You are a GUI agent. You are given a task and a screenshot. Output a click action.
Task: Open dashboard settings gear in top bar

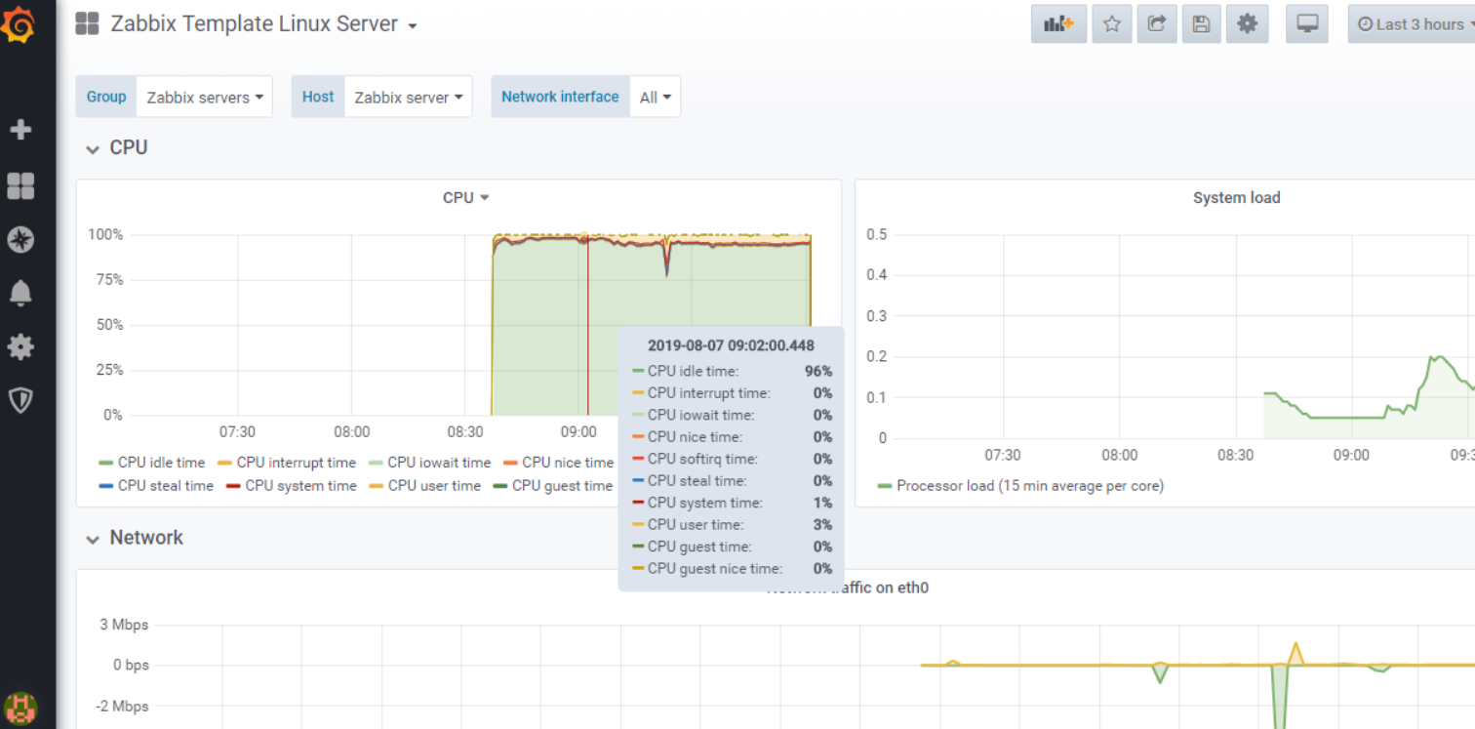[x=1247, y=24]
